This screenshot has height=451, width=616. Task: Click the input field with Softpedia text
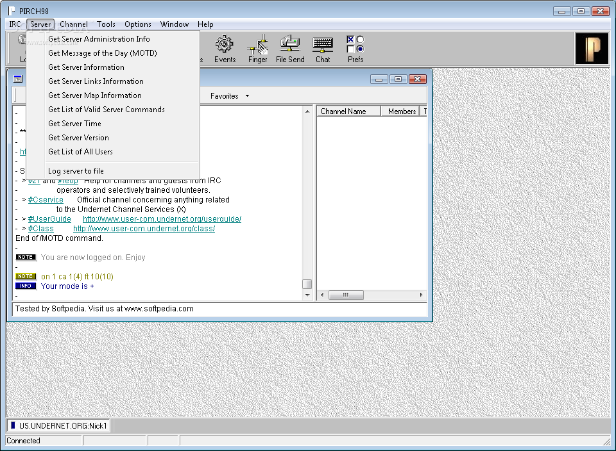point(219,309)
